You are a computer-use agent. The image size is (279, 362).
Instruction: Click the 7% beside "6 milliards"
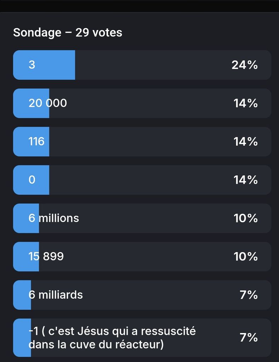pos(249,295)
